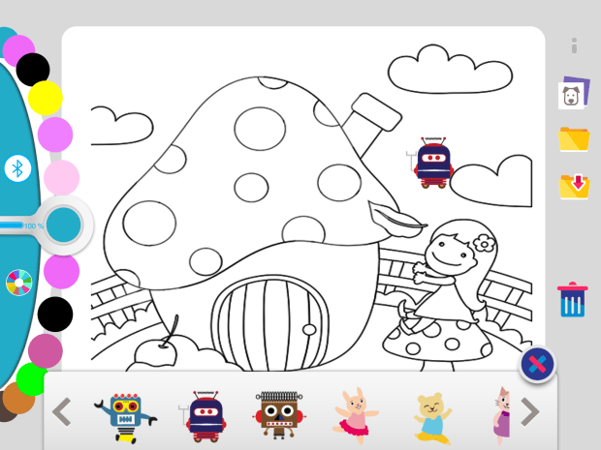Click the trash can icon

pos(573,300)
